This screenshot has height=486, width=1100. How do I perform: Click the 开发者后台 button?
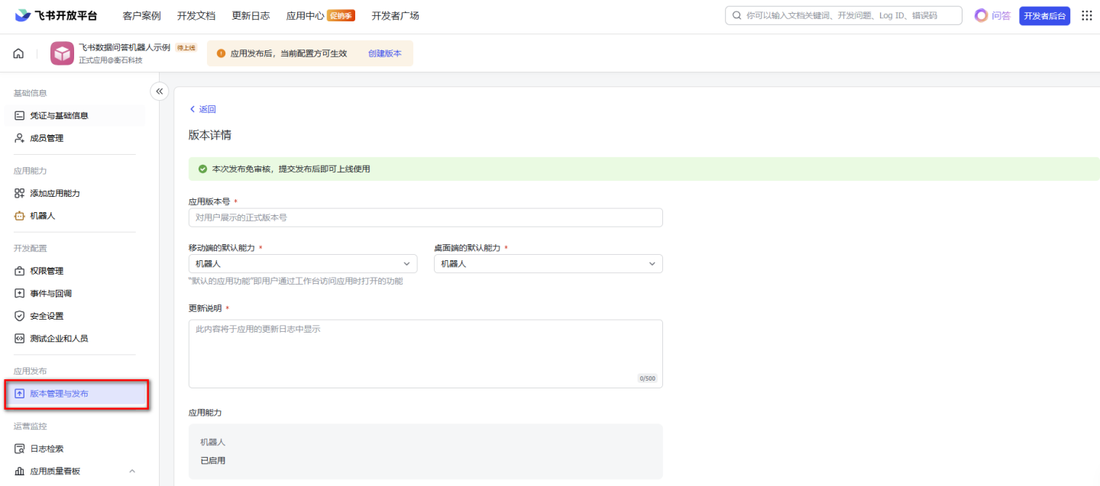(1044, 16)
